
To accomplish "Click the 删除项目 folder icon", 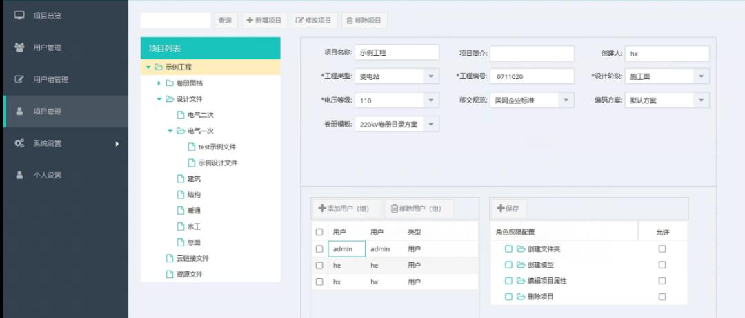I will click(521, 297).
